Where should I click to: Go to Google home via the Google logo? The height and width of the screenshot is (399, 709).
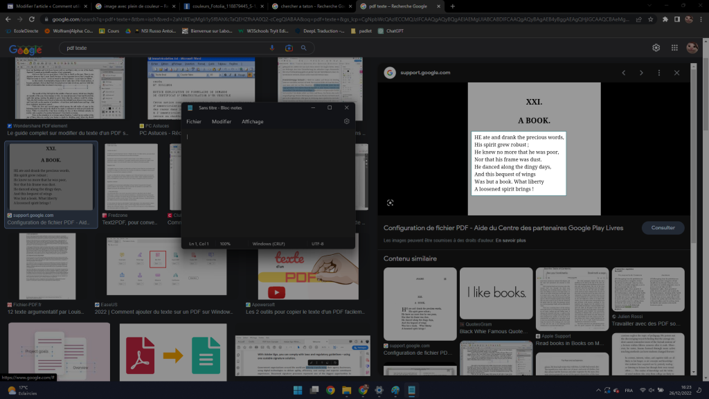26,49
